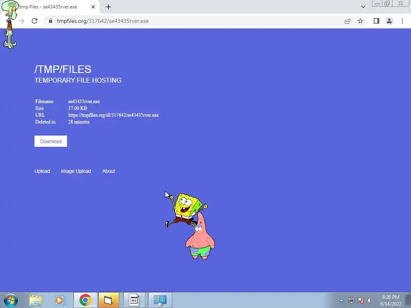Open the Control Panel item on the taskbar
The height and width of the screenshot is (308, 411).
(160, 300)
